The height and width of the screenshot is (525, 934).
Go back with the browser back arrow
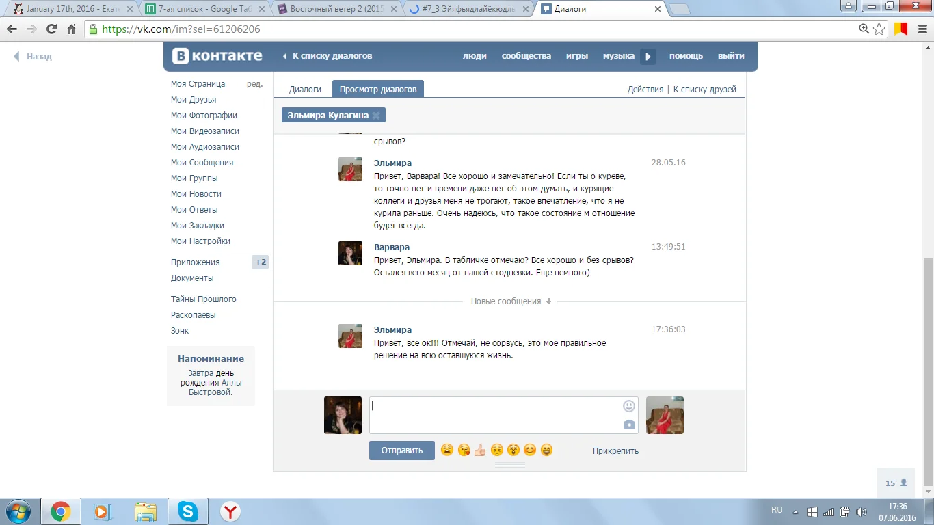coord(12,29)
